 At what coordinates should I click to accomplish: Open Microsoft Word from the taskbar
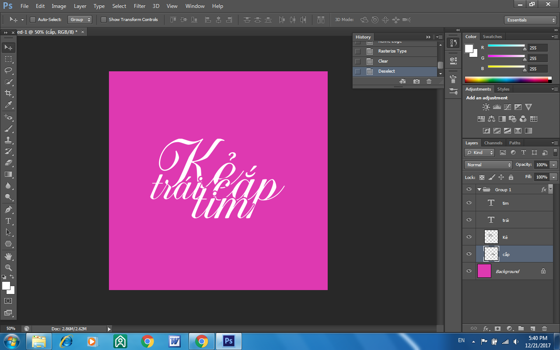pos(175,341)
